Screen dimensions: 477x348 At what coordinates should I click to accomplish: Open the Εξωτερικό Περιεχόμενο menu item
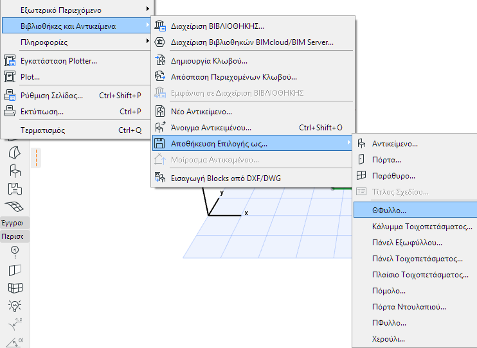(x=76, y=10)
